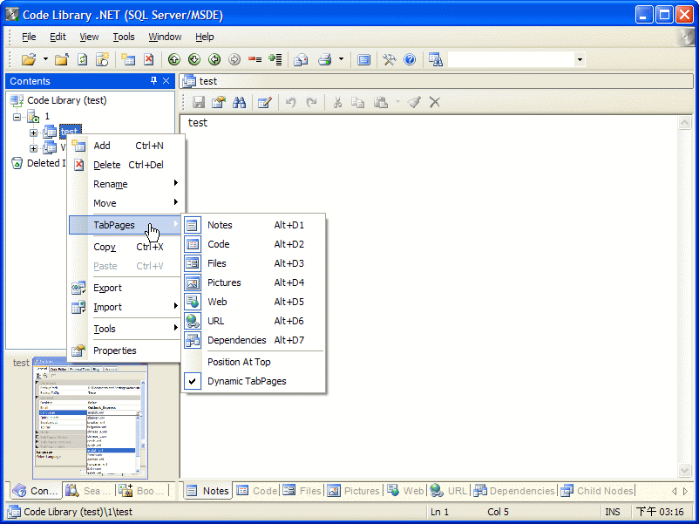Open the Edit menu
The height and width of the screenshot is (524, 699).
pos(58,37)
